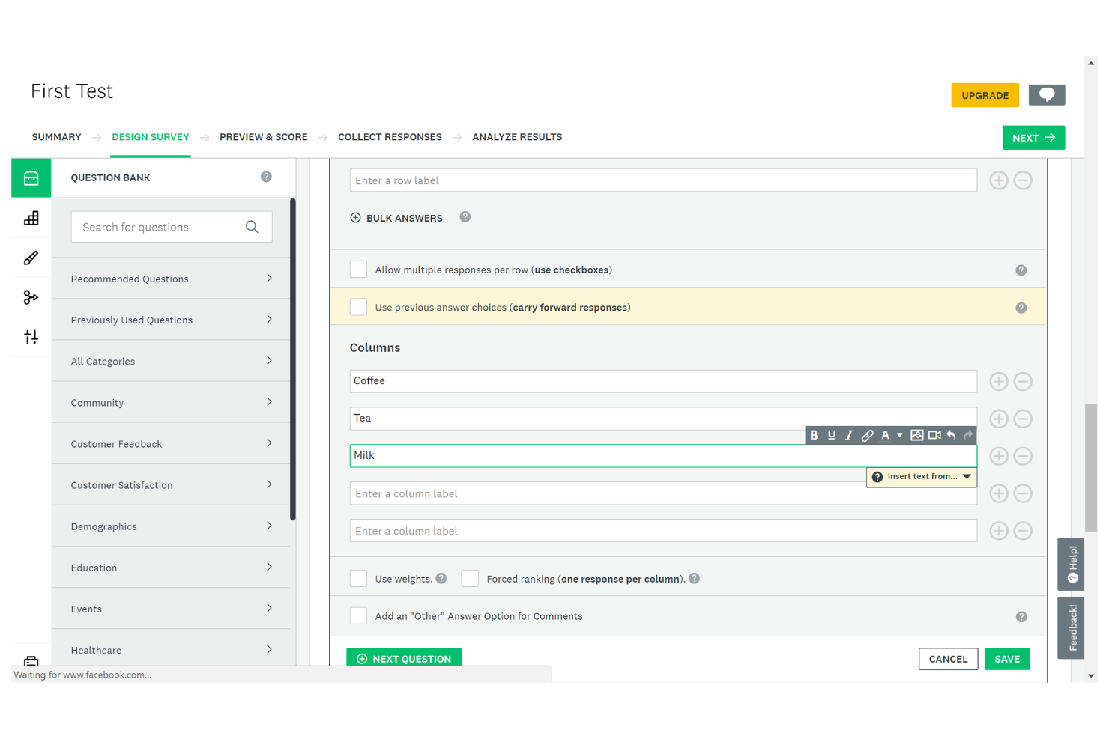Save the current question

pos(1007,659)
